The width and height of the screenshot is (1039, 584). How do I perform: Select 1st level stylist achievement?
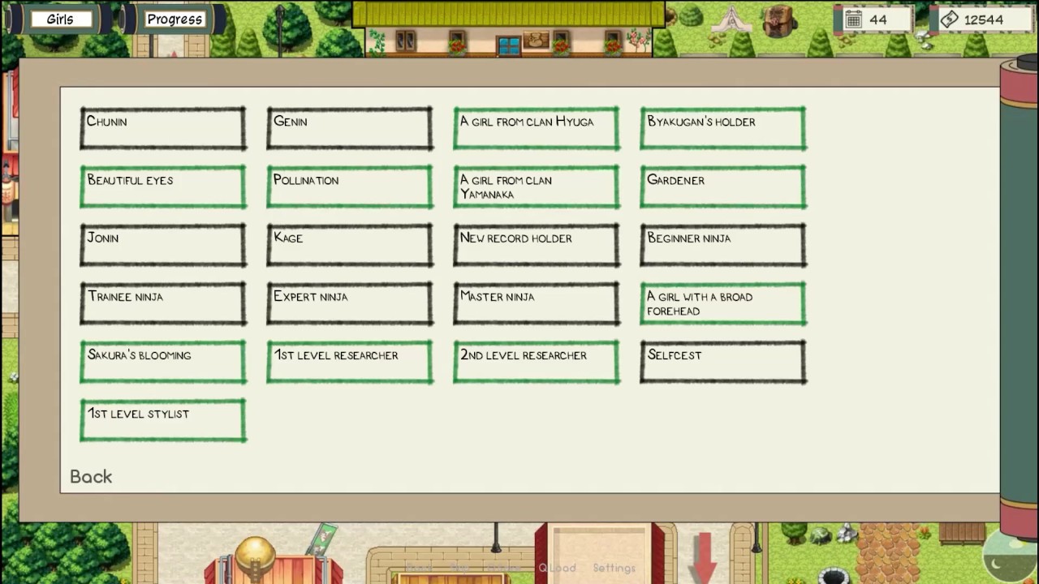[x=163, y=420]
